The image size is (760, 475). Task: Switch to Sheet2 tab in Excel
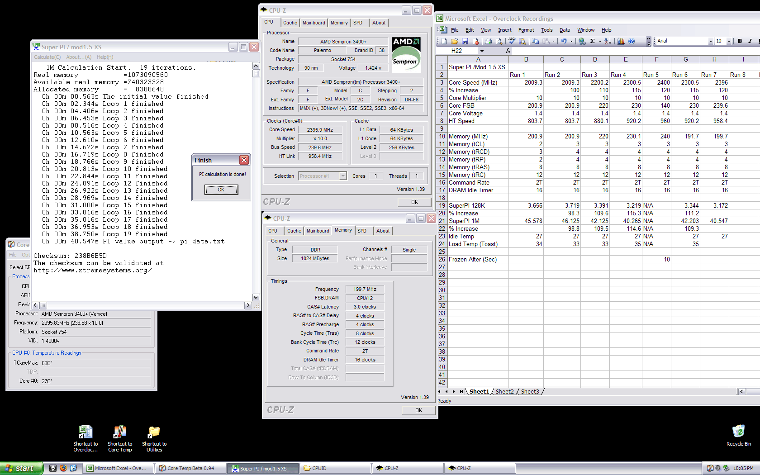(504, 391)
